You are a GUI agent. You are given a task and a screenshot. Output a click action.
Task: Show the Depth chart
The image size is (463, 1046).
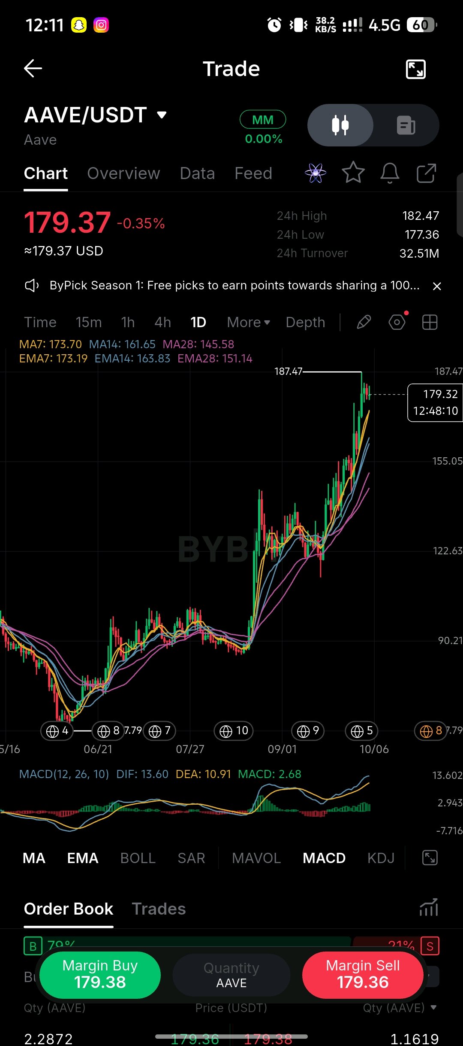click(306, 322)
